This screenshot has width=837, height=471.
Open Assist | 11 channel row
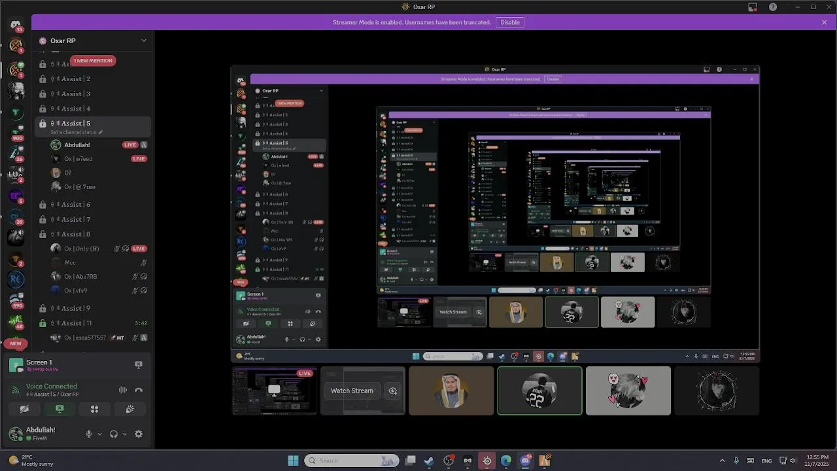93,323
